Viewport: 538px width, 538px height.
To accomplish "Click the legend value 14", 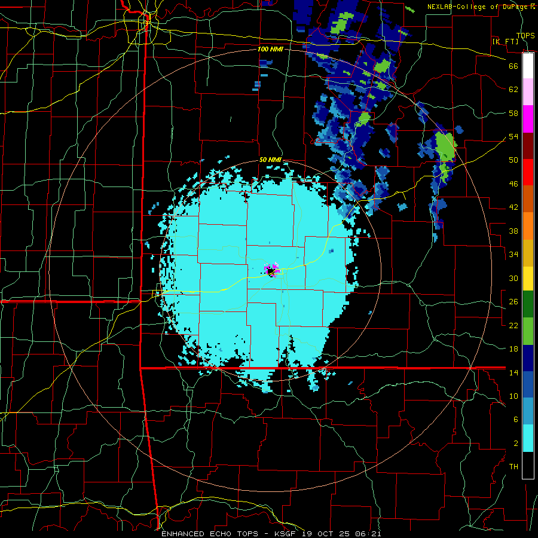I will tap(513, 372).
